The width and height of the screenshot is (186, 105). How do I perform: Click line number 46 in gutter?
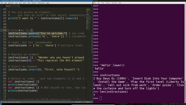tap(5, 18)
